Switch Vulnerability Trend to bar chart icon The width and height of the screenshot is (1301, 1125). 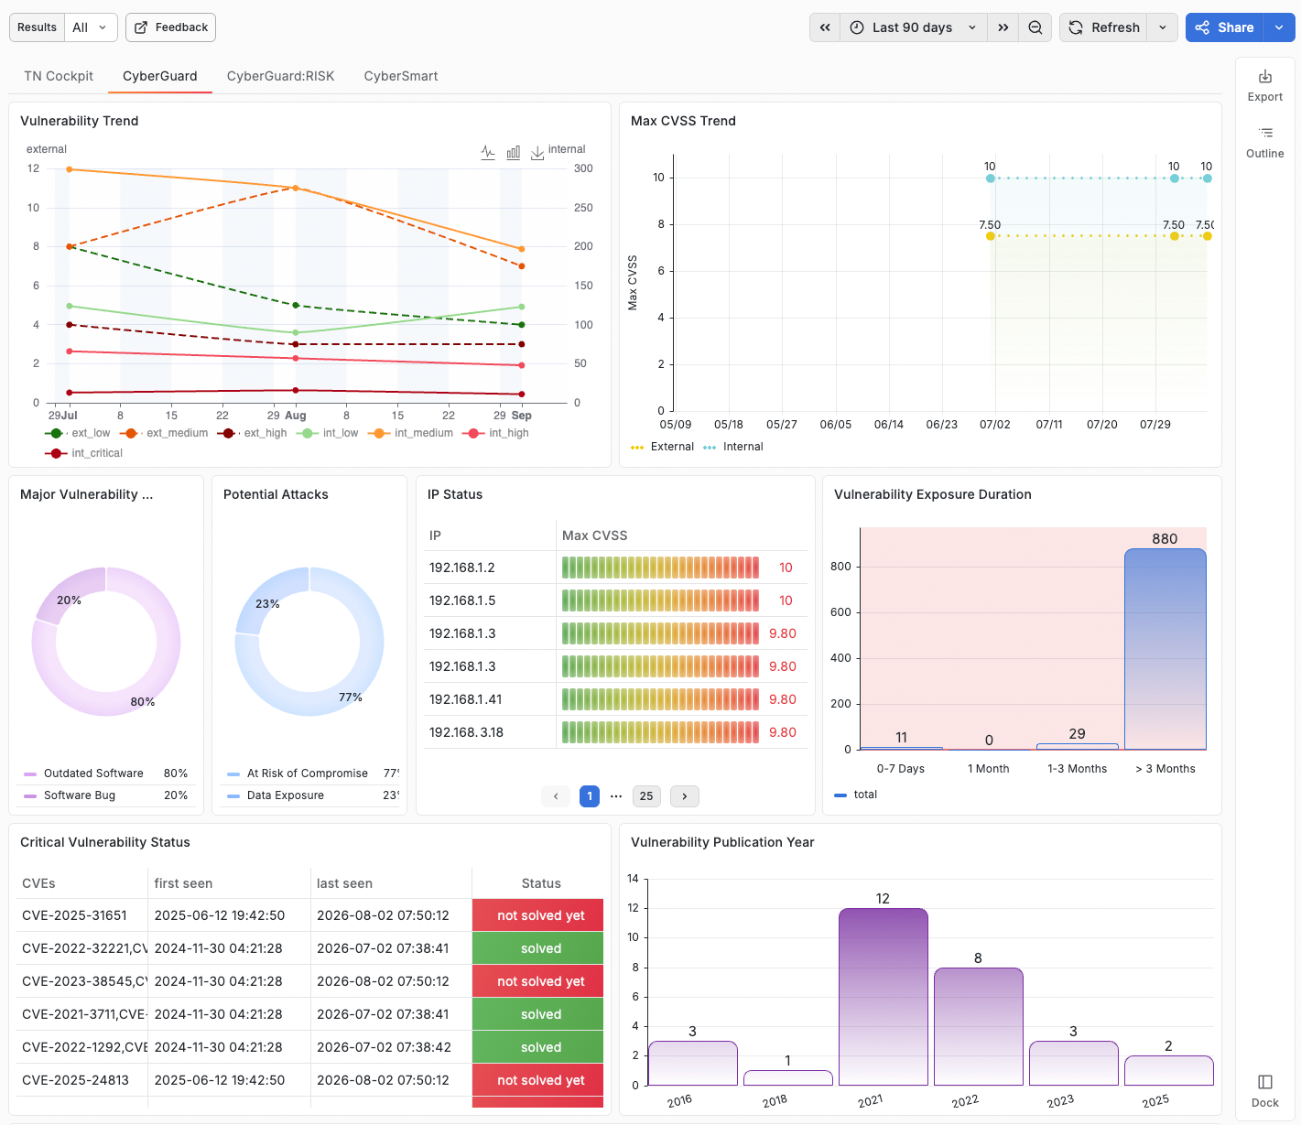click(x=514, y=152)
